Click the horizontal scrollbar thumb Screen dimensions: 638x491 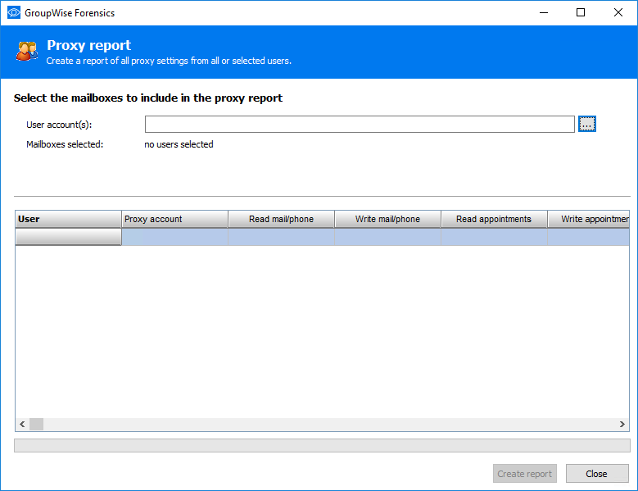[36, 425]
